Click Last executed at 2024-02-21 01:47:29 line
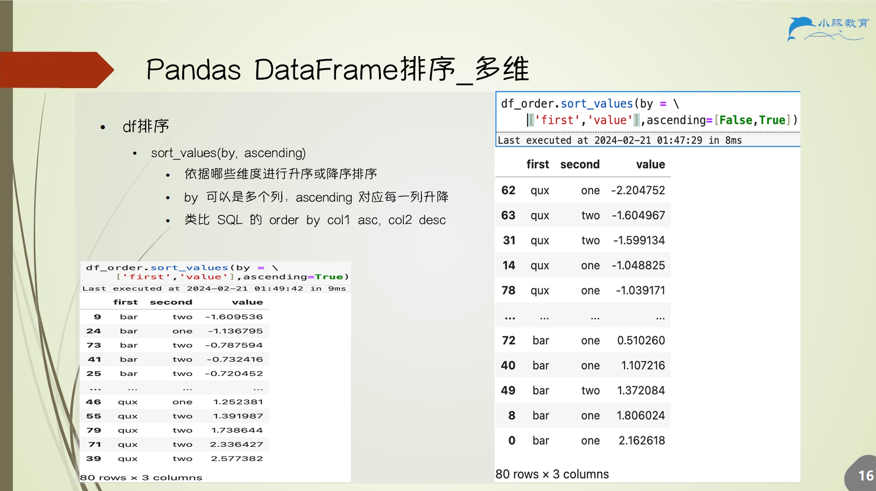876x491 pixels. [x=620, y=141]
